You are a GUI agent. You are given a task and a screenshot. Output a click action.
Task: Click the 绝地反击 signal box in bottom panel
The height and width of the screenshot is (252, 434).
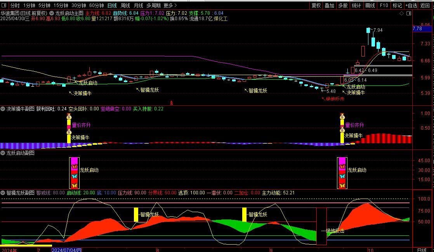tap(321, 226)
